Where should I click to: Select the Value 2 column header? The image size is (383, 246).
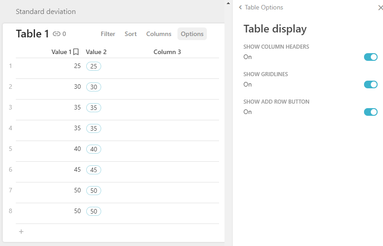(96, 52)
